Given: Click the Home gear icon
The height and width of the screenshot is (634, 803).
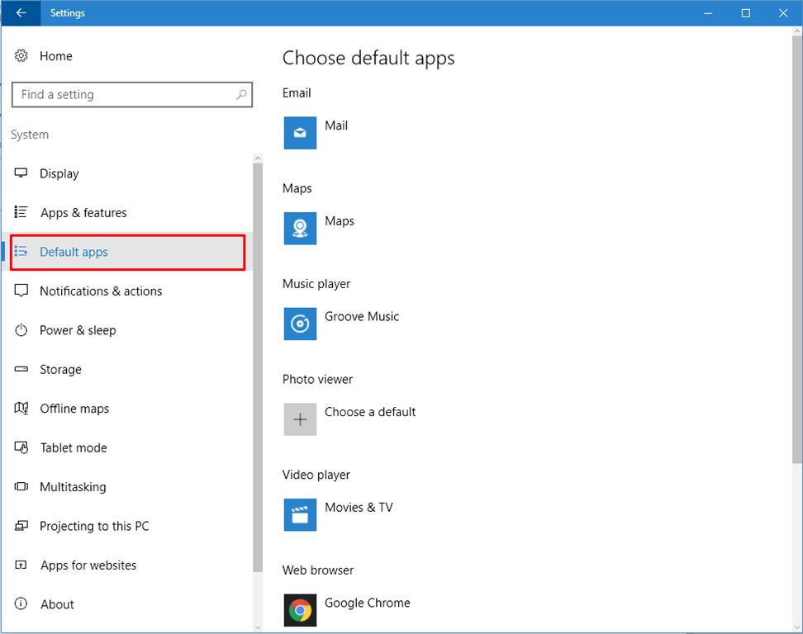Looking at the screenshot, I should pos(21,55).
